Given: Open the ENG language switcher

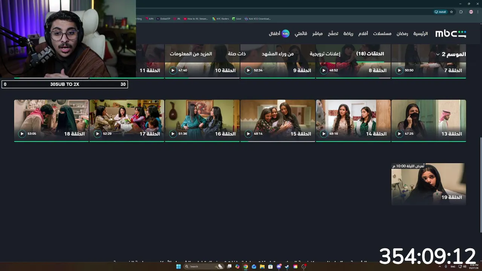Looking at the screenshot, I should tap(453, 266).
